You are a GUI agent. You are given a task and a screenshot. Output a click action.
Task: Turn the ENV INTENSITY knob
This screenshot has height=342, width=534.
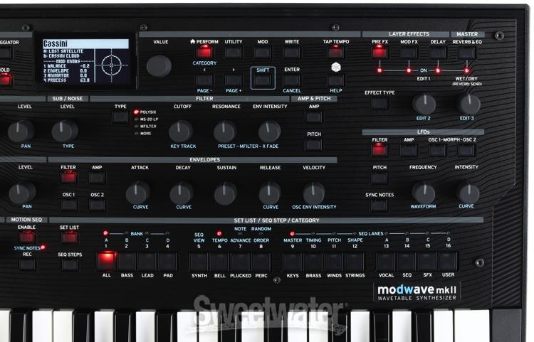pos(269,132)
